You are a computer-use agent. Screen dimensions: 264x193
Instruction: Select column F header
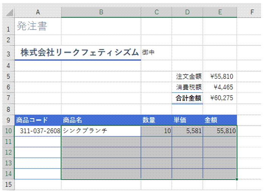[x=252, y=12]
